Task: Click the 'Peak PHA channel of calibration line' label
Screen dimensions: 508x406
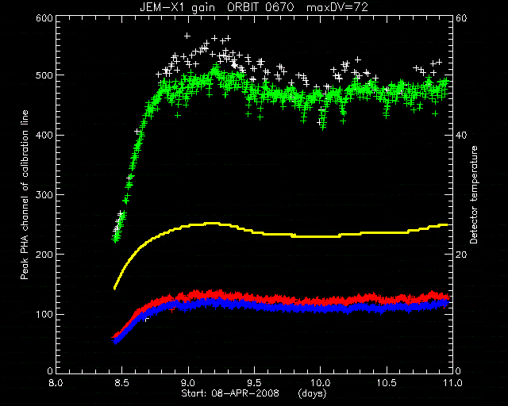Action: 25,195
